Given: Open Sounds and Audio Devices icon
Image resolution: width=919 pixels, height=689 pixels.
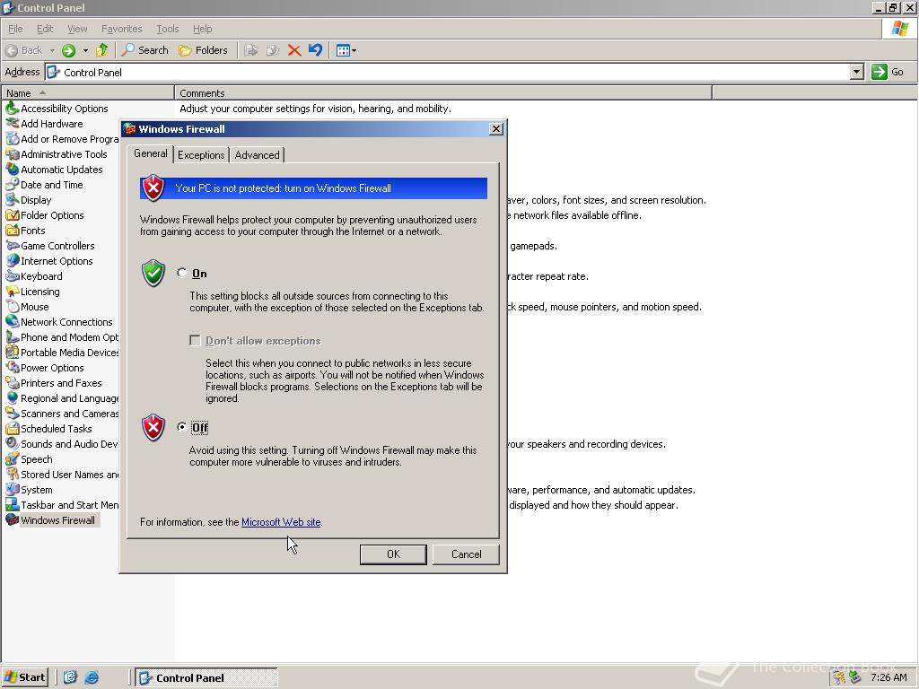Looking at the screenshot, I should point(13,443).
